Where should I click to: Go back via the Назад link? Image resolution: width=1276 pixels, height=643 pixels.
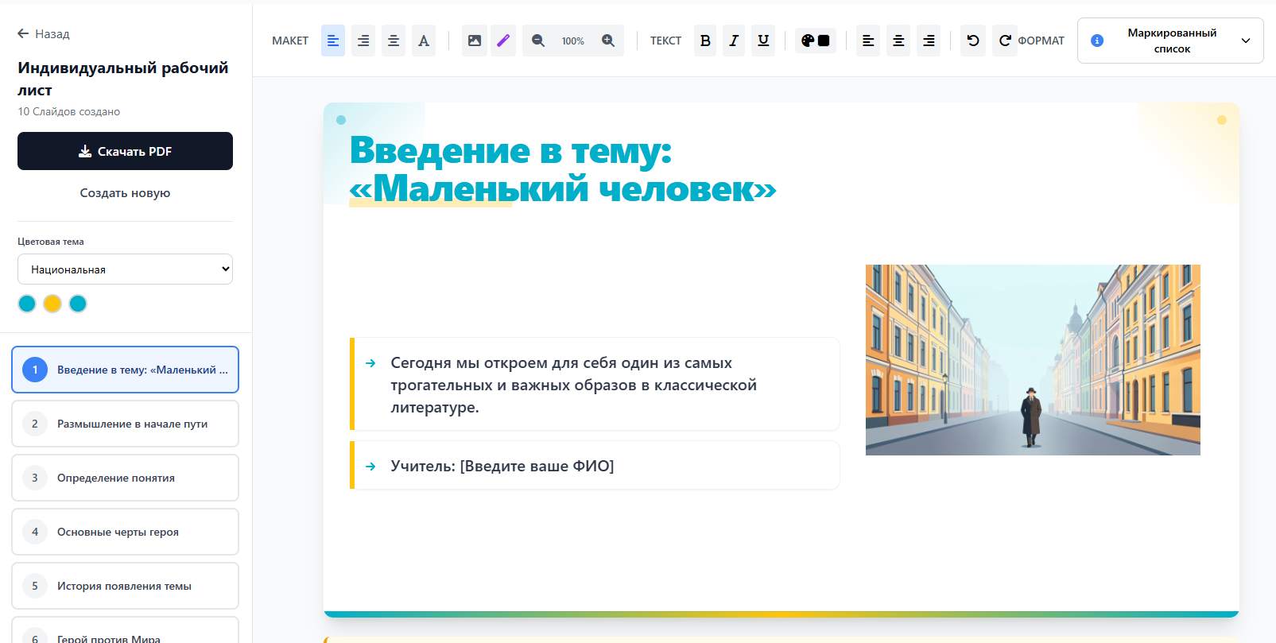click(44, 34)
